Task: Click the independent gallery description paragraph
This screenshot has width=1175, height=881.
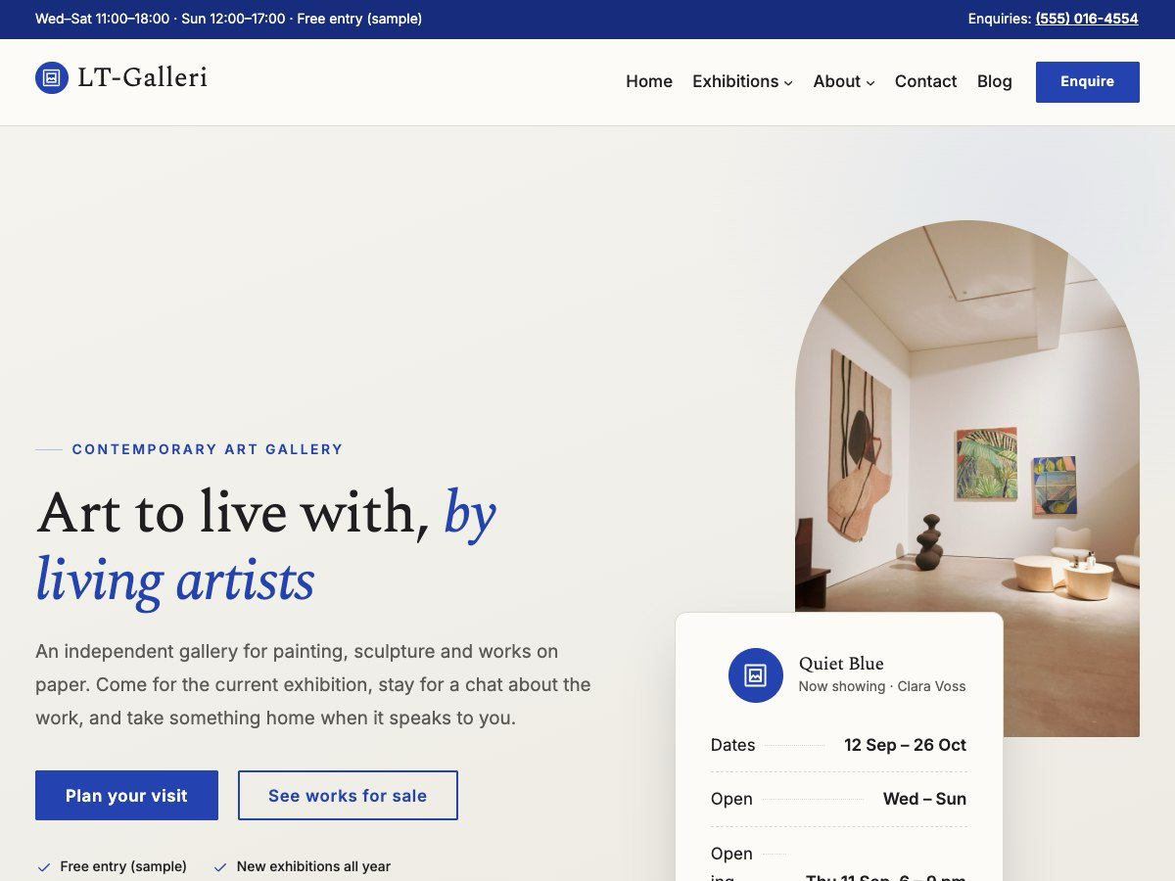Action: coord(313,684)
